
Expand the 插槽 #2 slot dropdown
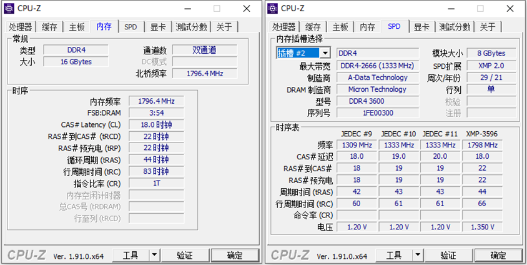click(325, 53)
